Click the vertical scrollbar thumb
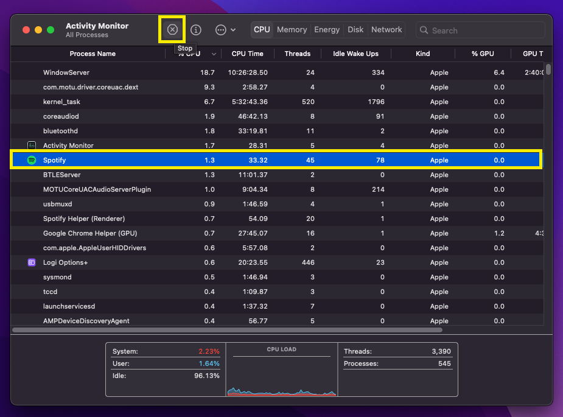This screenshot has width=563, height=417. [x=548, y=69]
